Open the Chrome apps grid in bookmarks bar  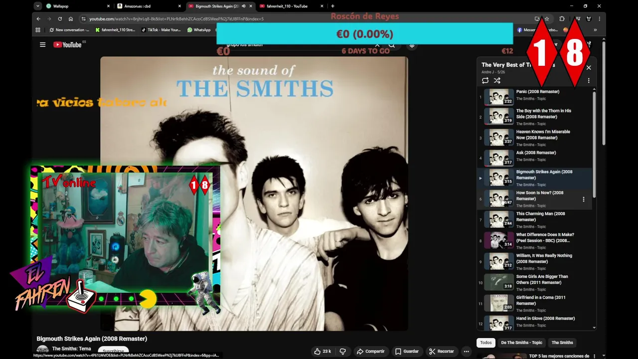[x=38, y=30]
